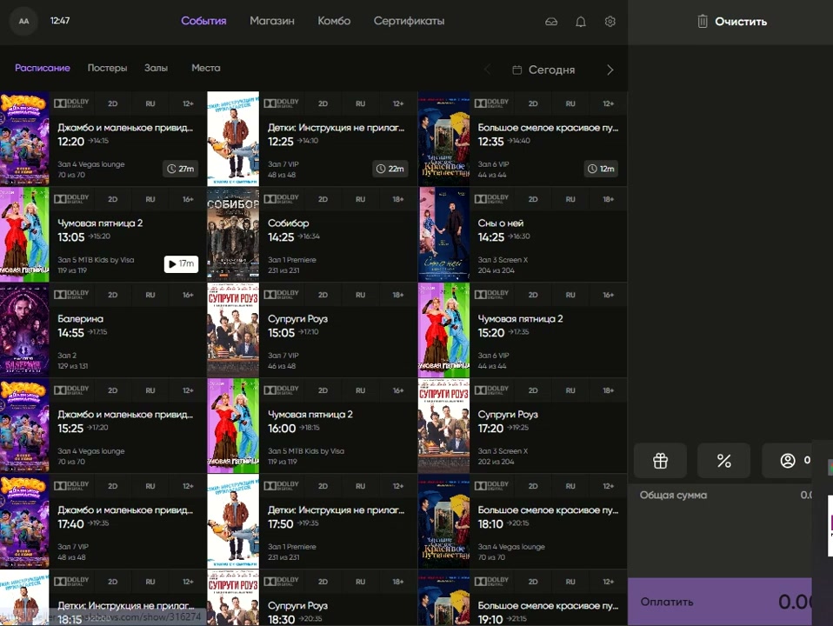Click the 12:47 clock display
833x626 pixels.
60,21
